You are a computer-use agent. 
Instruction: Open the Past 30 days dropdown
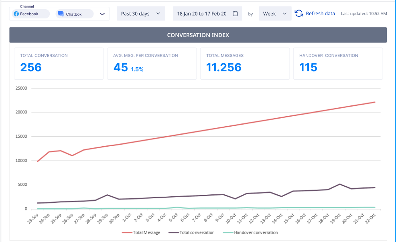141,14
